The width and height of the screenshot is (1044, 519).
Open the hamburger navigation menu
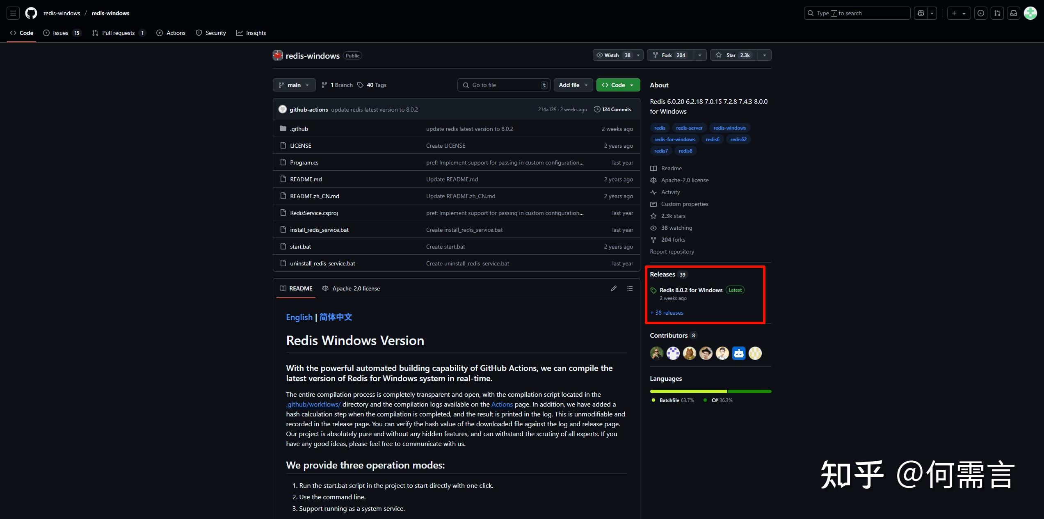(x=13, y=13)
